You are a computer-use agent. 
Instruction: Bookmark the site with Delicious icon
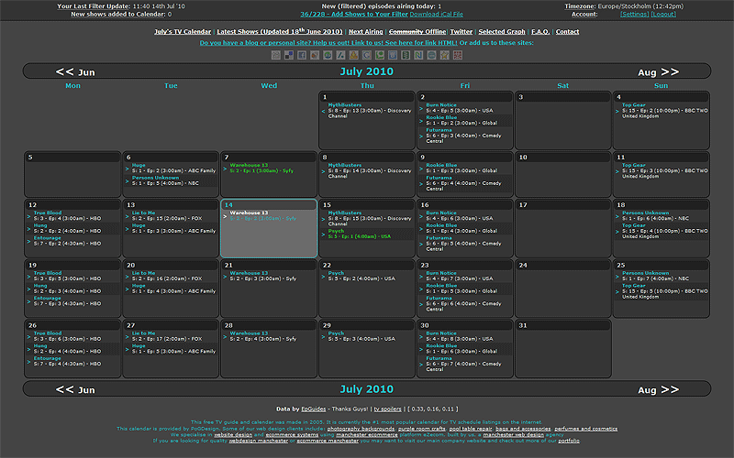coord(289,55)
